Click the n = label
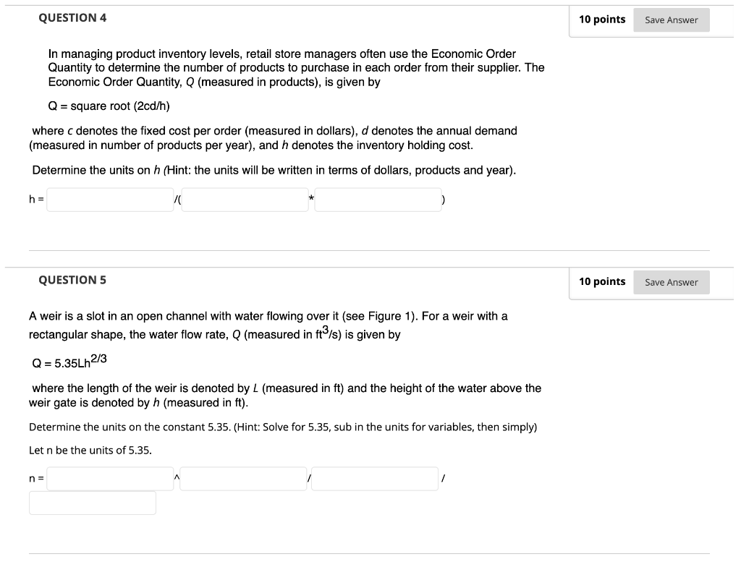Screen dimensions: 741x567 [35, 478]
